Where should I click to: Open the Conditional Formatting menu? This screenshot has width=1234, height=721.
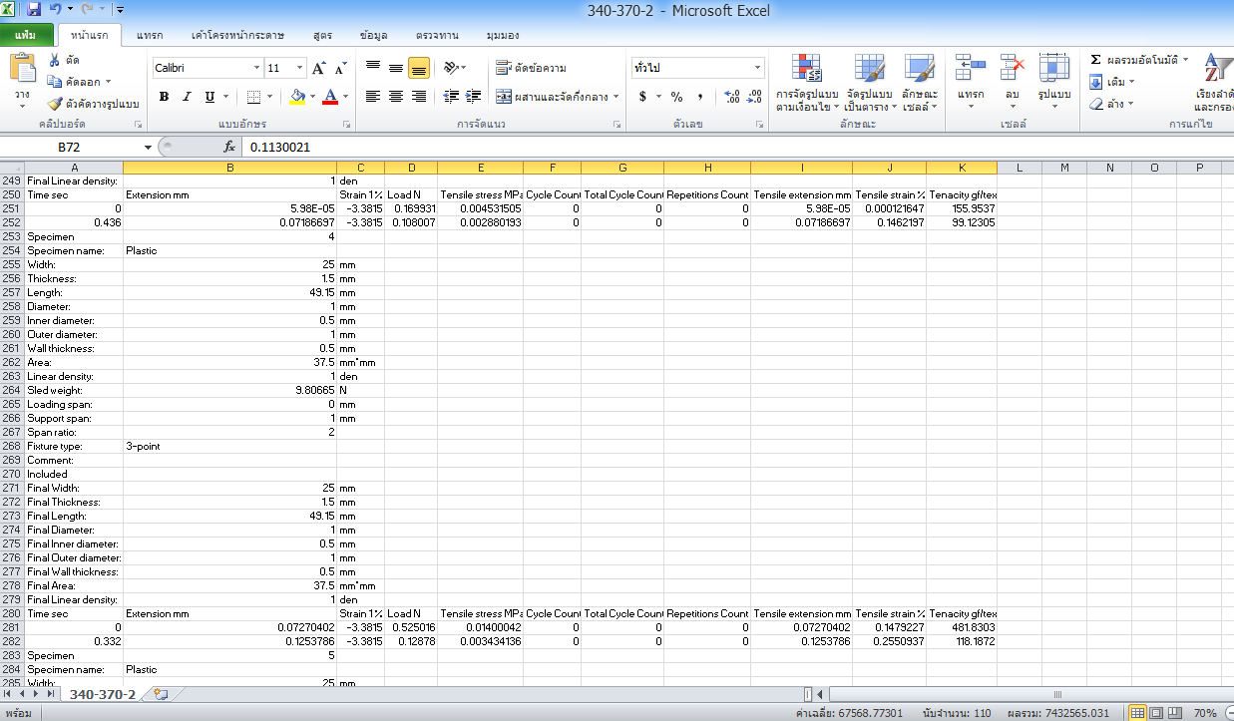tap(806, 82)
